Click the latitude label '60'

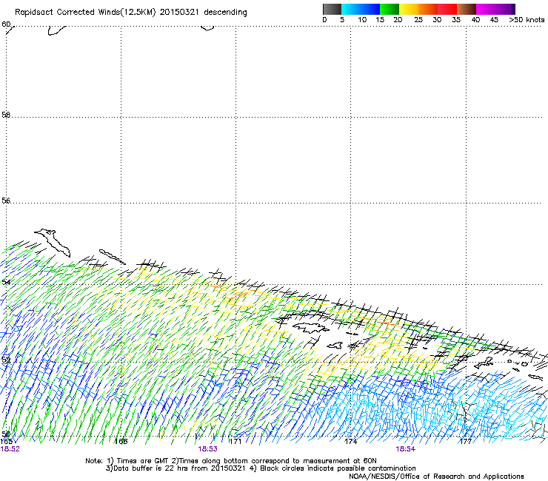pos(6,24)
